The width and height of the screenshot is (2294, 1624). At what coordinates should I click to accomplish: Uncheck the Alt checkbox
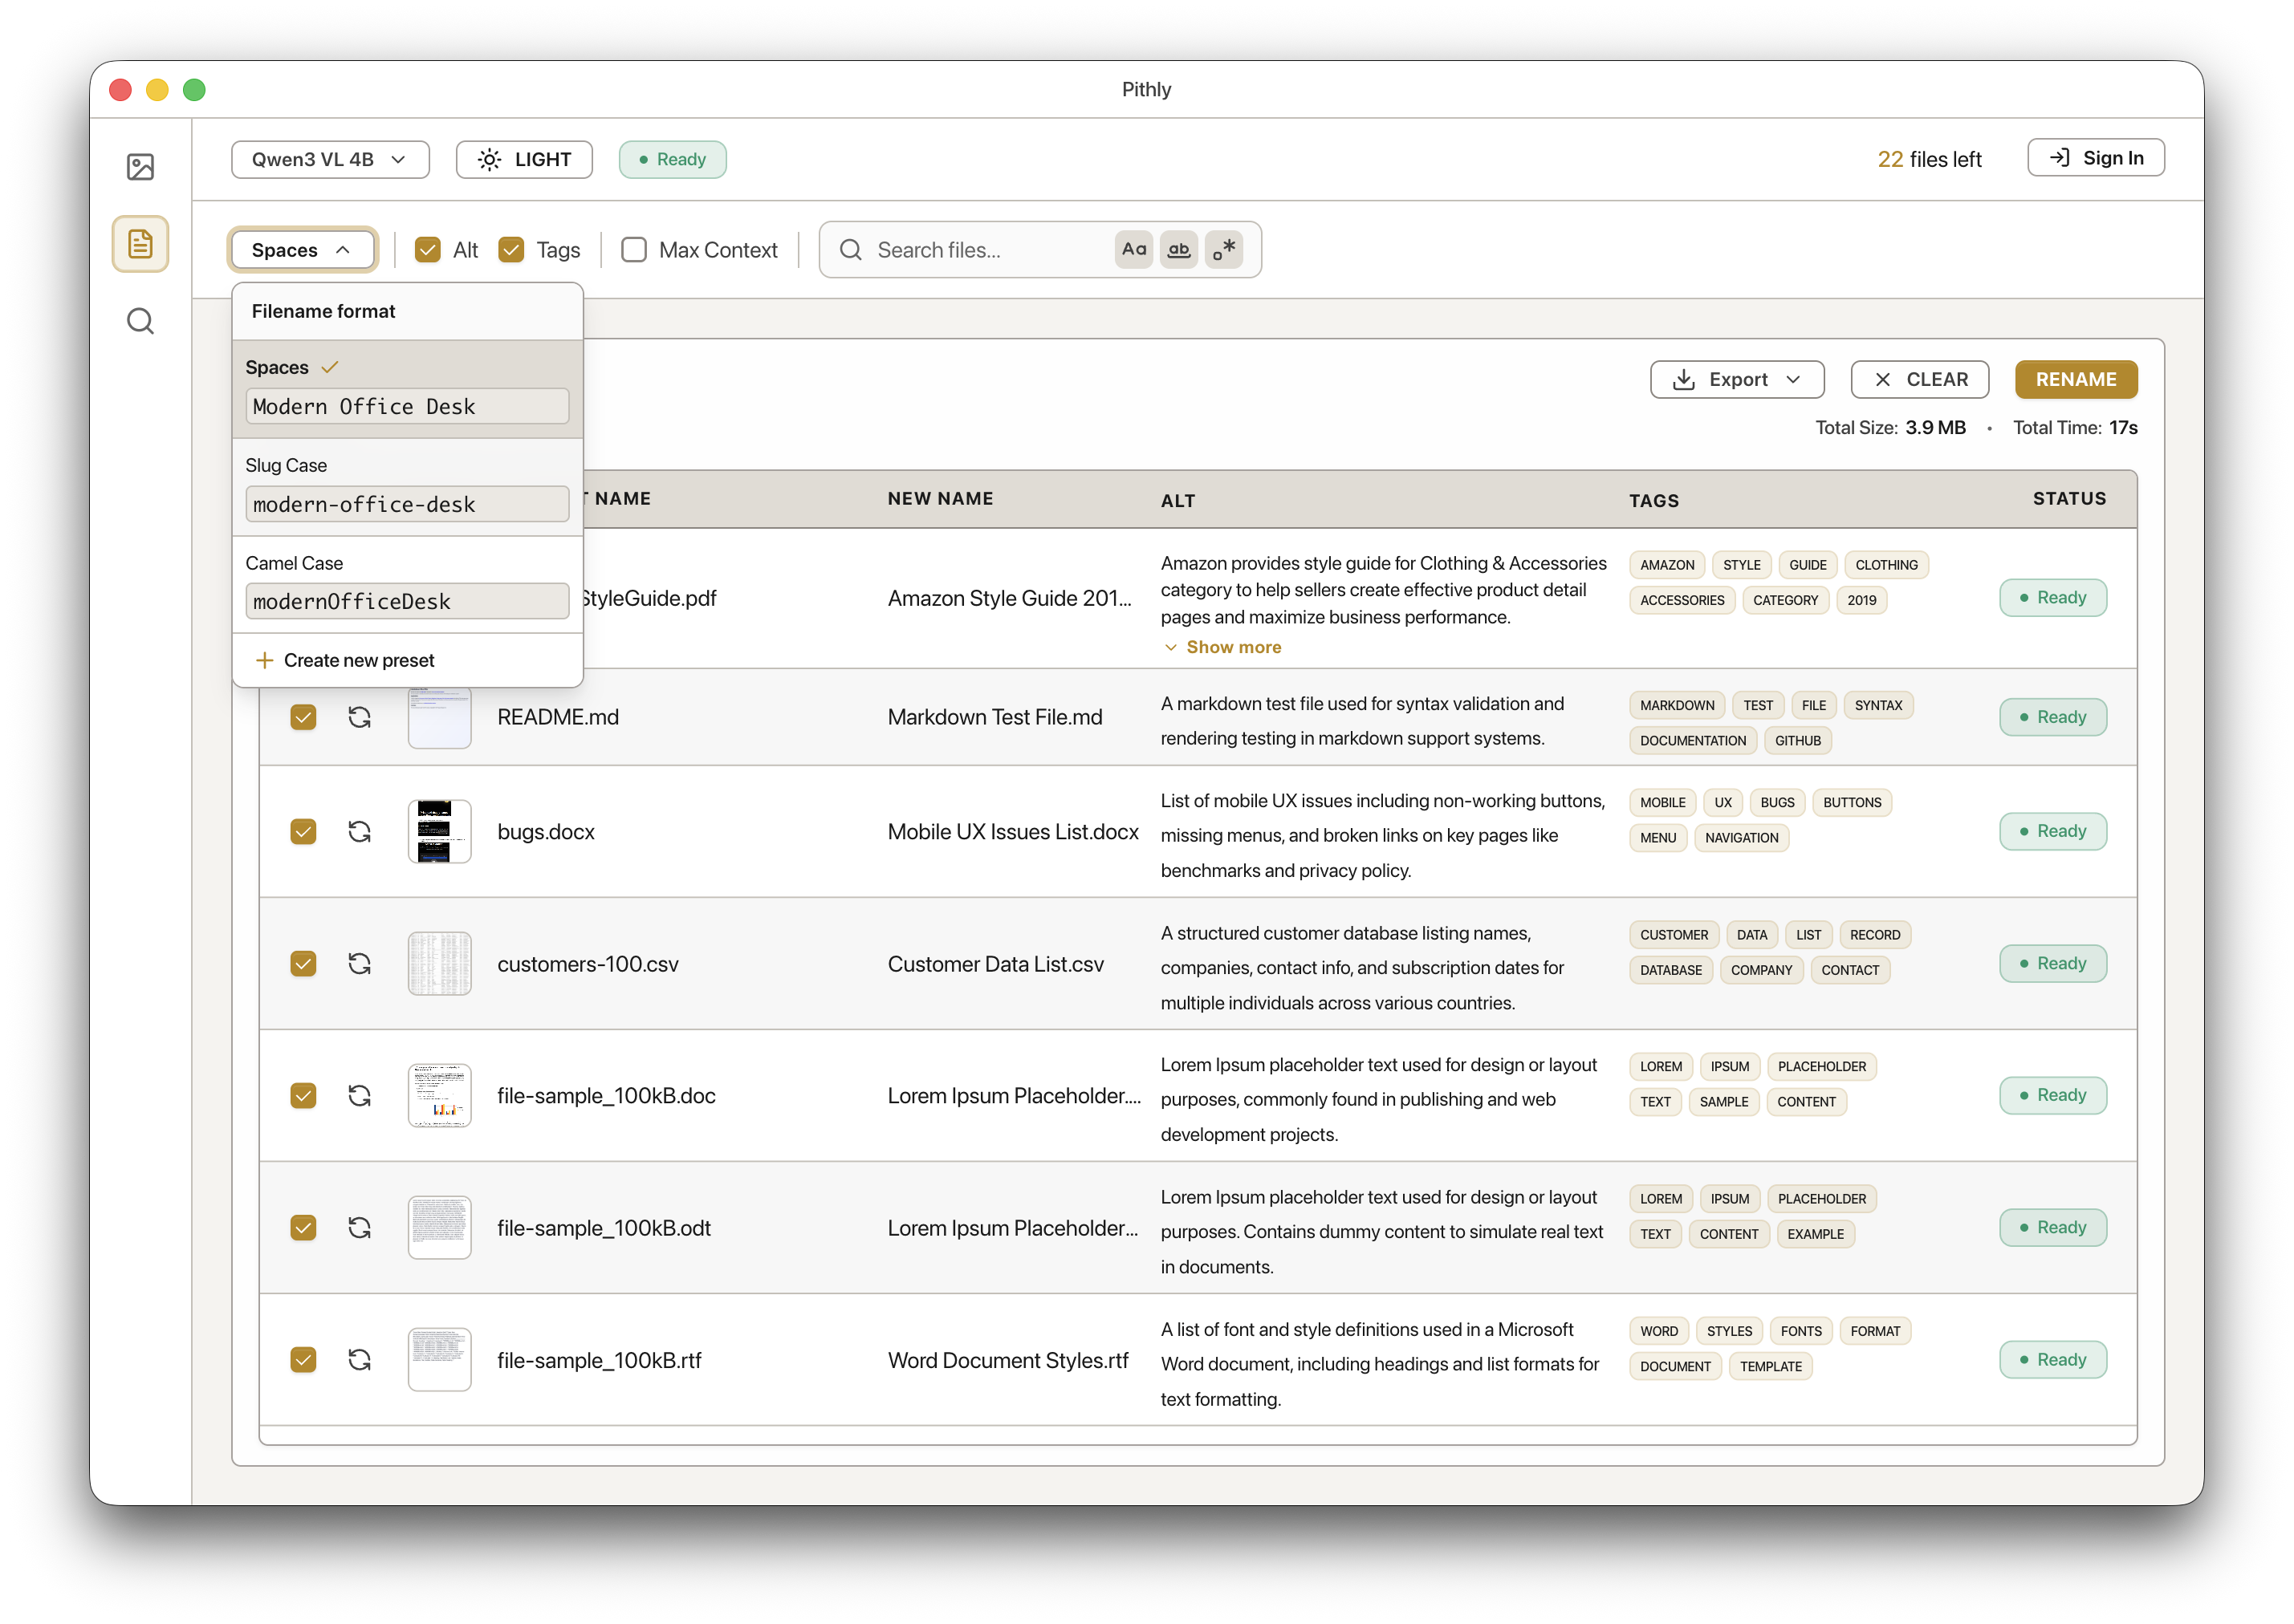pyautogui.click(x=428, y=249)
